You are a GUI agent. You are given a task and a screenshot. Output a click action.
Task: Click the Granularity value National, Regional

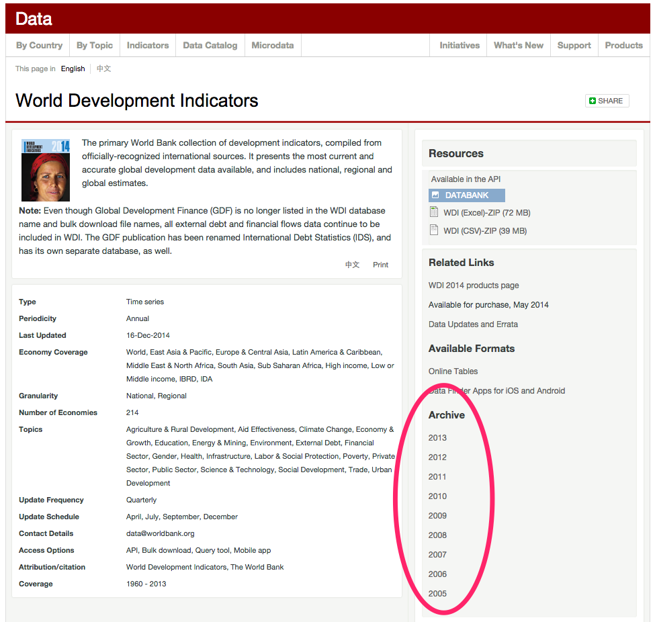tap(157, 396)
